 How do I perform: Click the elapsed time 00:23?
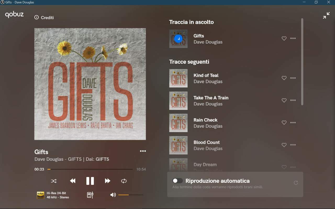(39, 169)
